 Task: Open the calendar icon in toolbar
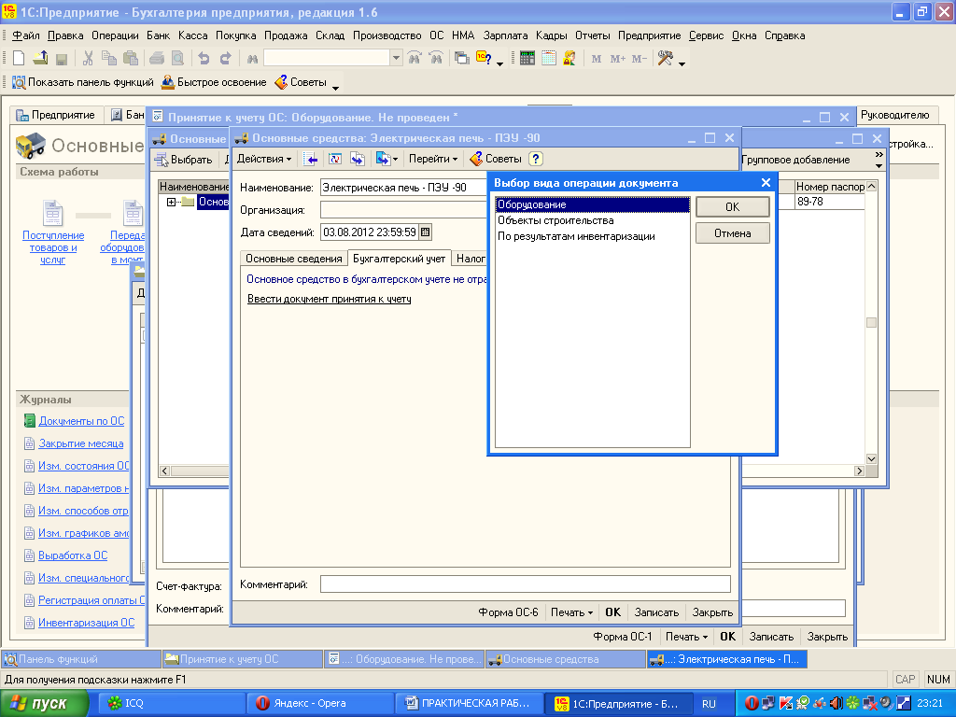549,59
